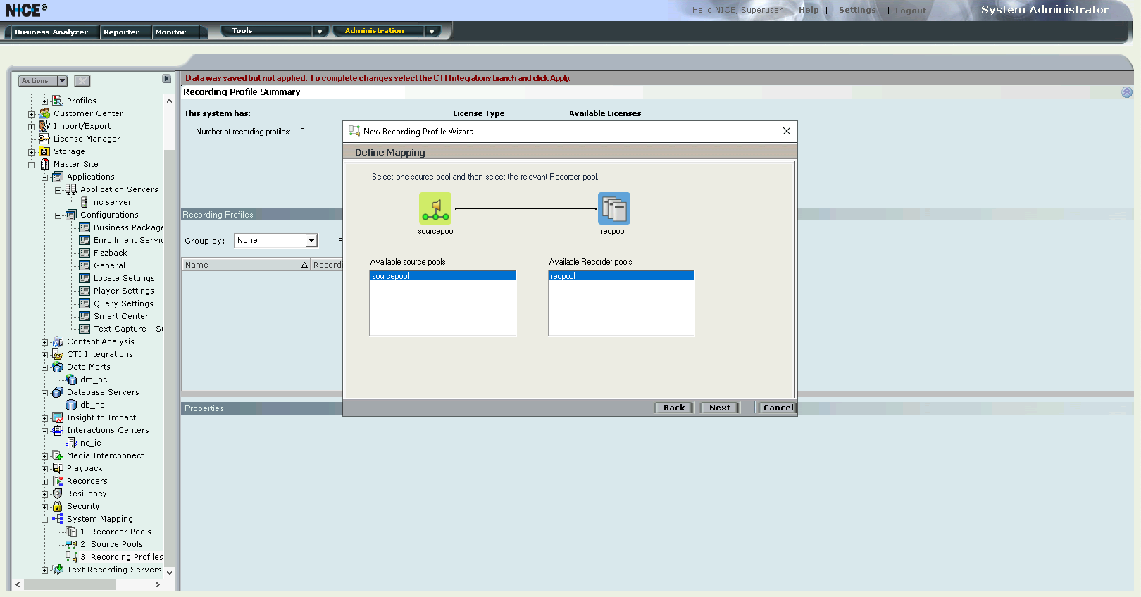Click the db_nc database icon
Viewport: 1141px width, 597px height.
[x=71, y=405]
